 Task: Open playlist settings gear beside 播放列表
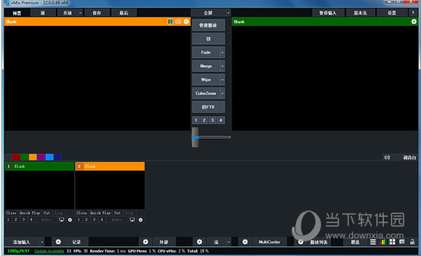point(301,242)
